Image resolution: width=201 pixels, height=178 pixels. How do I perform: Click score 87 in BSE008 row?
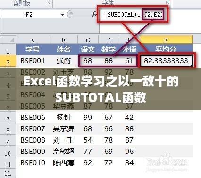click(x=129, y=140)
